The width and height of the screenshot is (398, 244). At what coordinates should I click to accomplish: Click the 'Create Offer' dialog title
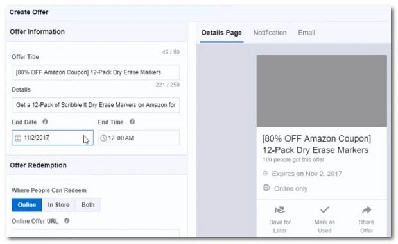(x=29, y=12)
